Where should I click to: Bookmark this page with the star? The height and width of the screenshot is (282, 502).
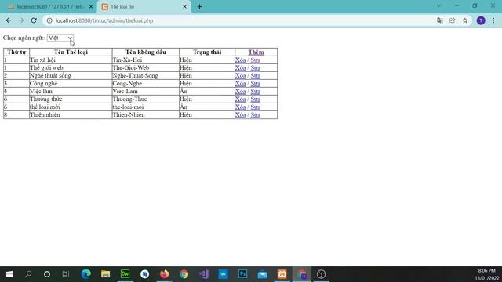point(465,20)
